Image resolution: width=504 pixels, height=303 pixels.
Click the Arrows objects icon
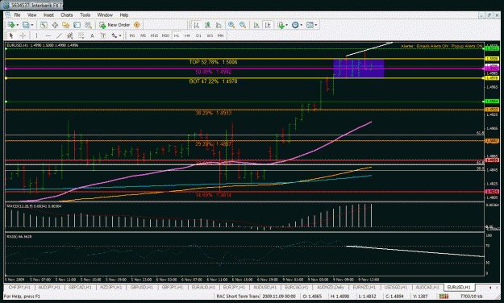click(115, 35)
